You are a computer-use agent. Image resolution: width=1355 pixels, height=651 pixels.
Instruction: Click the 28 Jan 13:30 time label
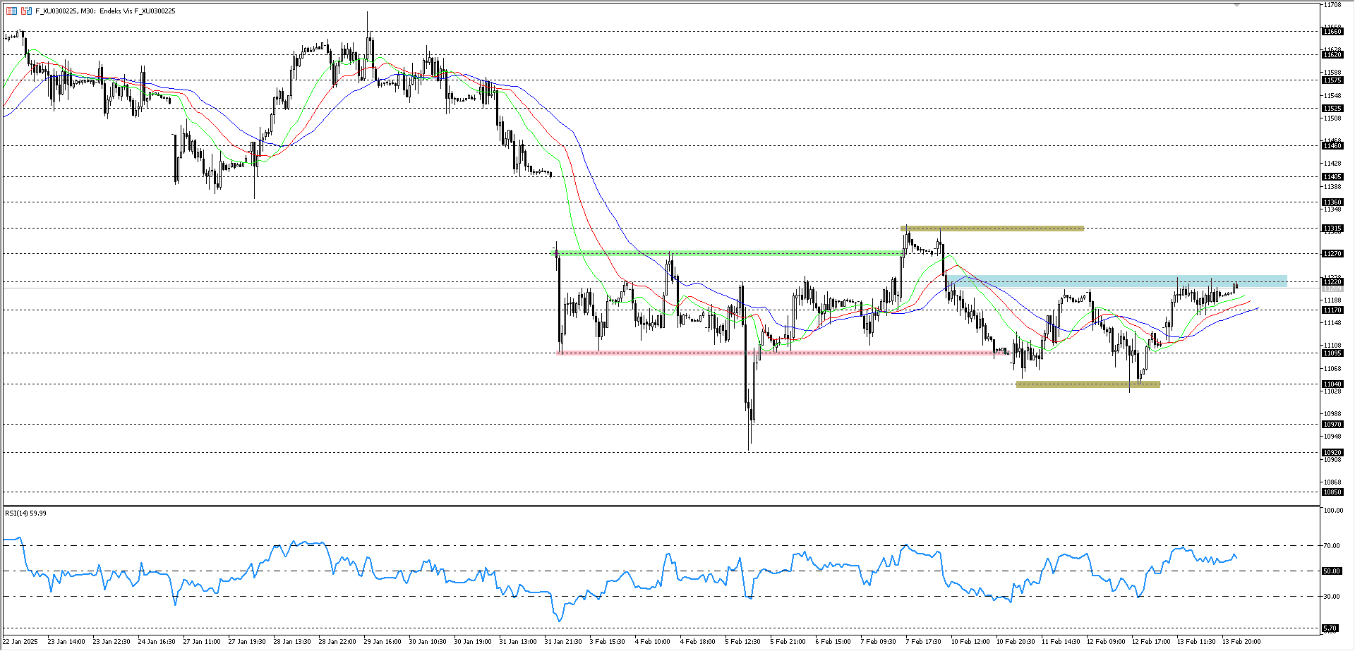(292, 641)
